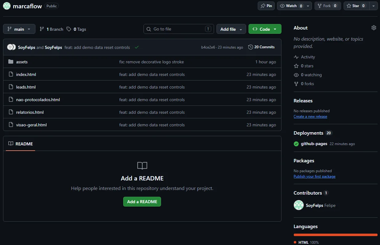The height and width of the screenshot is (245, 380).
Task: Click the commit history clock icon
Action: point(251,47)
